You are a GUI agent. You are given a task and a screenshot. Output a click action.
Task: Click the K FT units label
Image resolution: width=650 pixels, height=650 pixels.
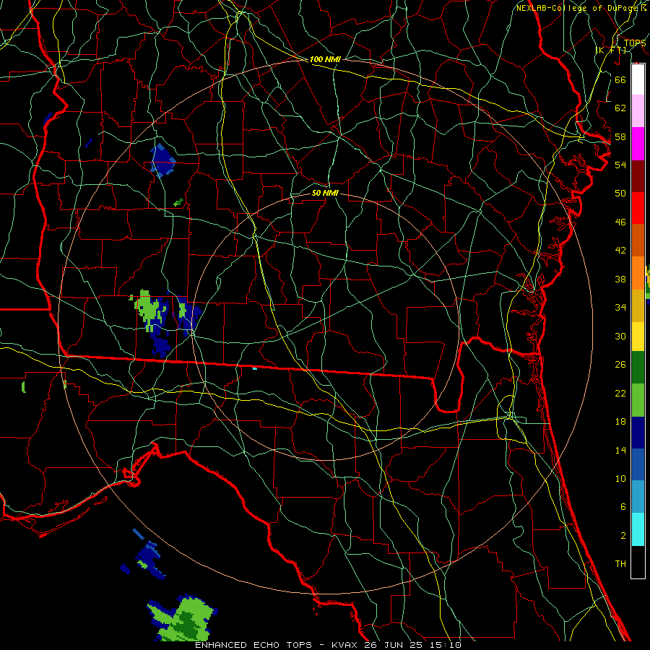point(611,50)
